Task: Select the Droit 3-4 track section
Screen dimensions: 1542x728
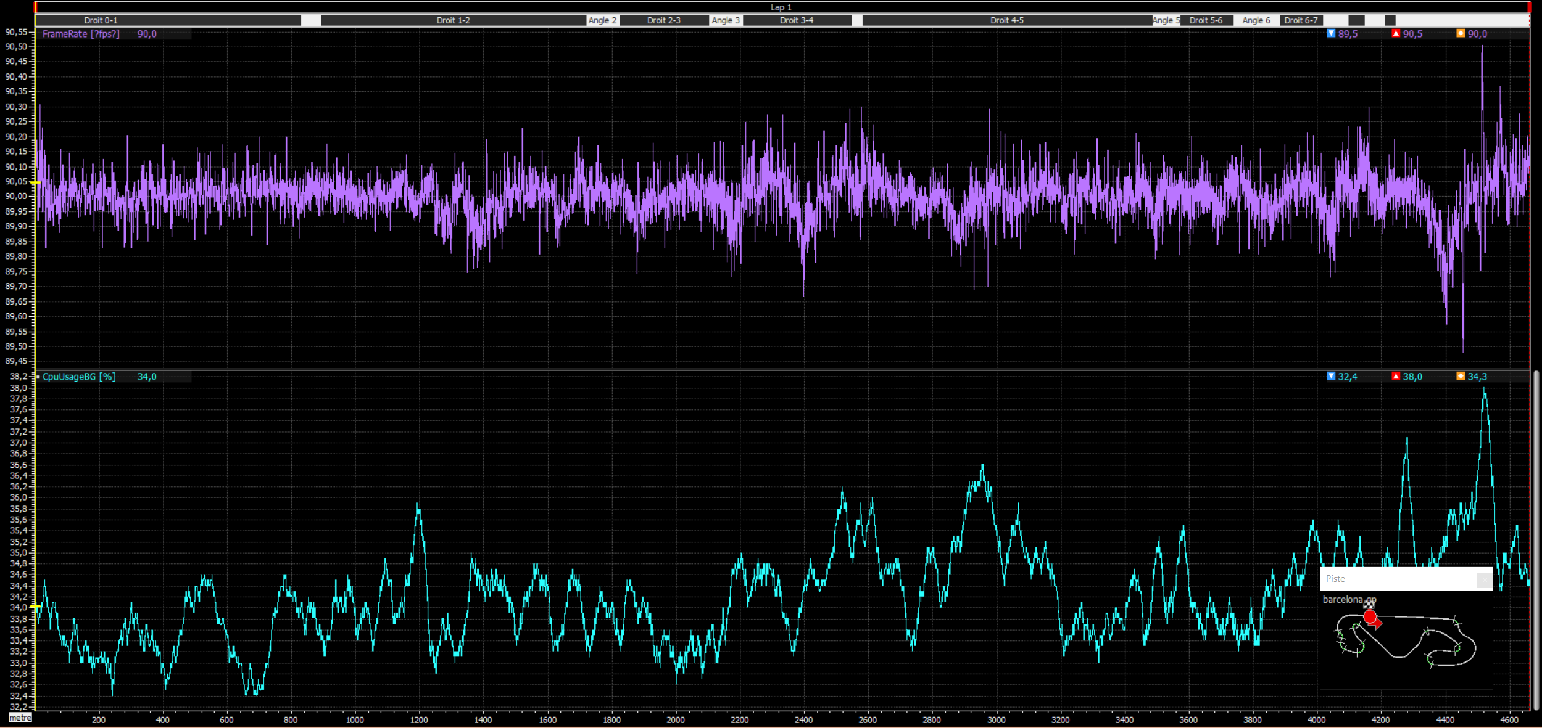Action: point(797,20)
